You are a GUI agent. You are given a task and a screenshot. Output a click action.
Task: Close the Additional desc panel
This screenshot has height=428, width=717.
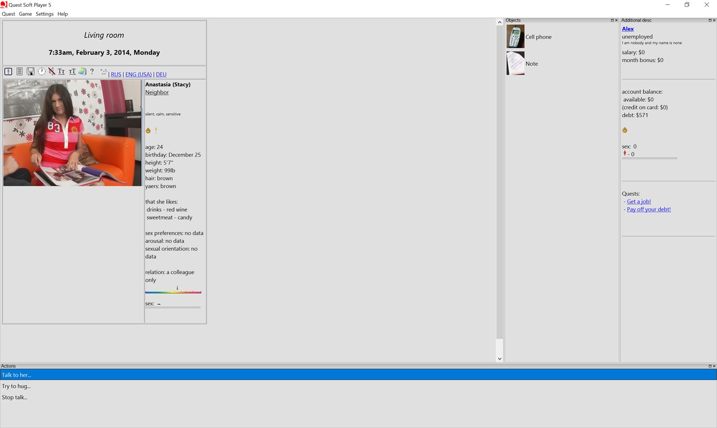tap(714, 20)
